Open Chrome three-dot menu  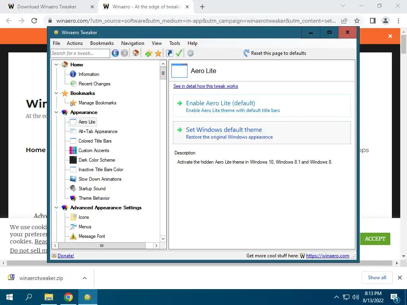[398, 21]
